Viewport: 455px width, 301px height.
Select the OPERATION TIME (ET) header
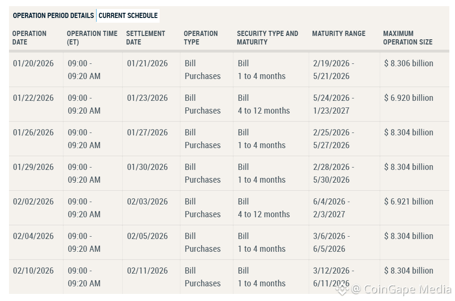91,38
